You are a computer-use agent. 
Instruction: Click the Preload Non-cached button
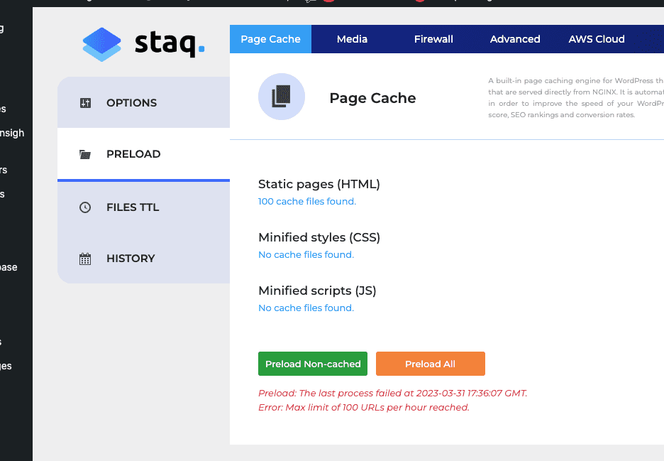[313, 363]
